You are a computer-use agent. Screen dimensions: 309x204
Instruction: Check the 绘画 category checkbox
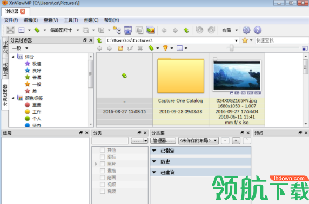pyautogui.click(x=102, y=178)
